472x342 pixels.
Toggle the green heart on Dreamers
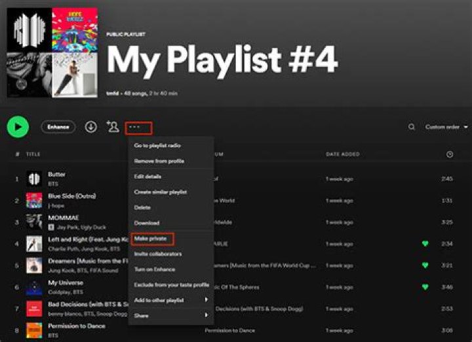[x=425, y=265]
